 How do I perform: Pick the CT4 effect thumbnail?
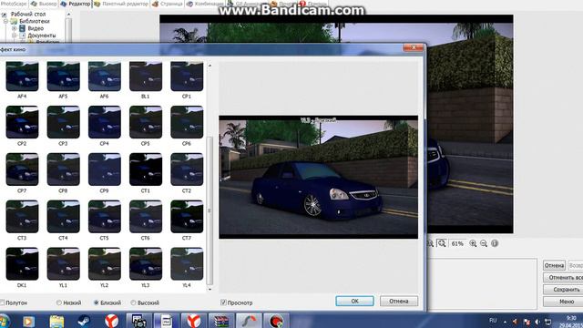63,217
